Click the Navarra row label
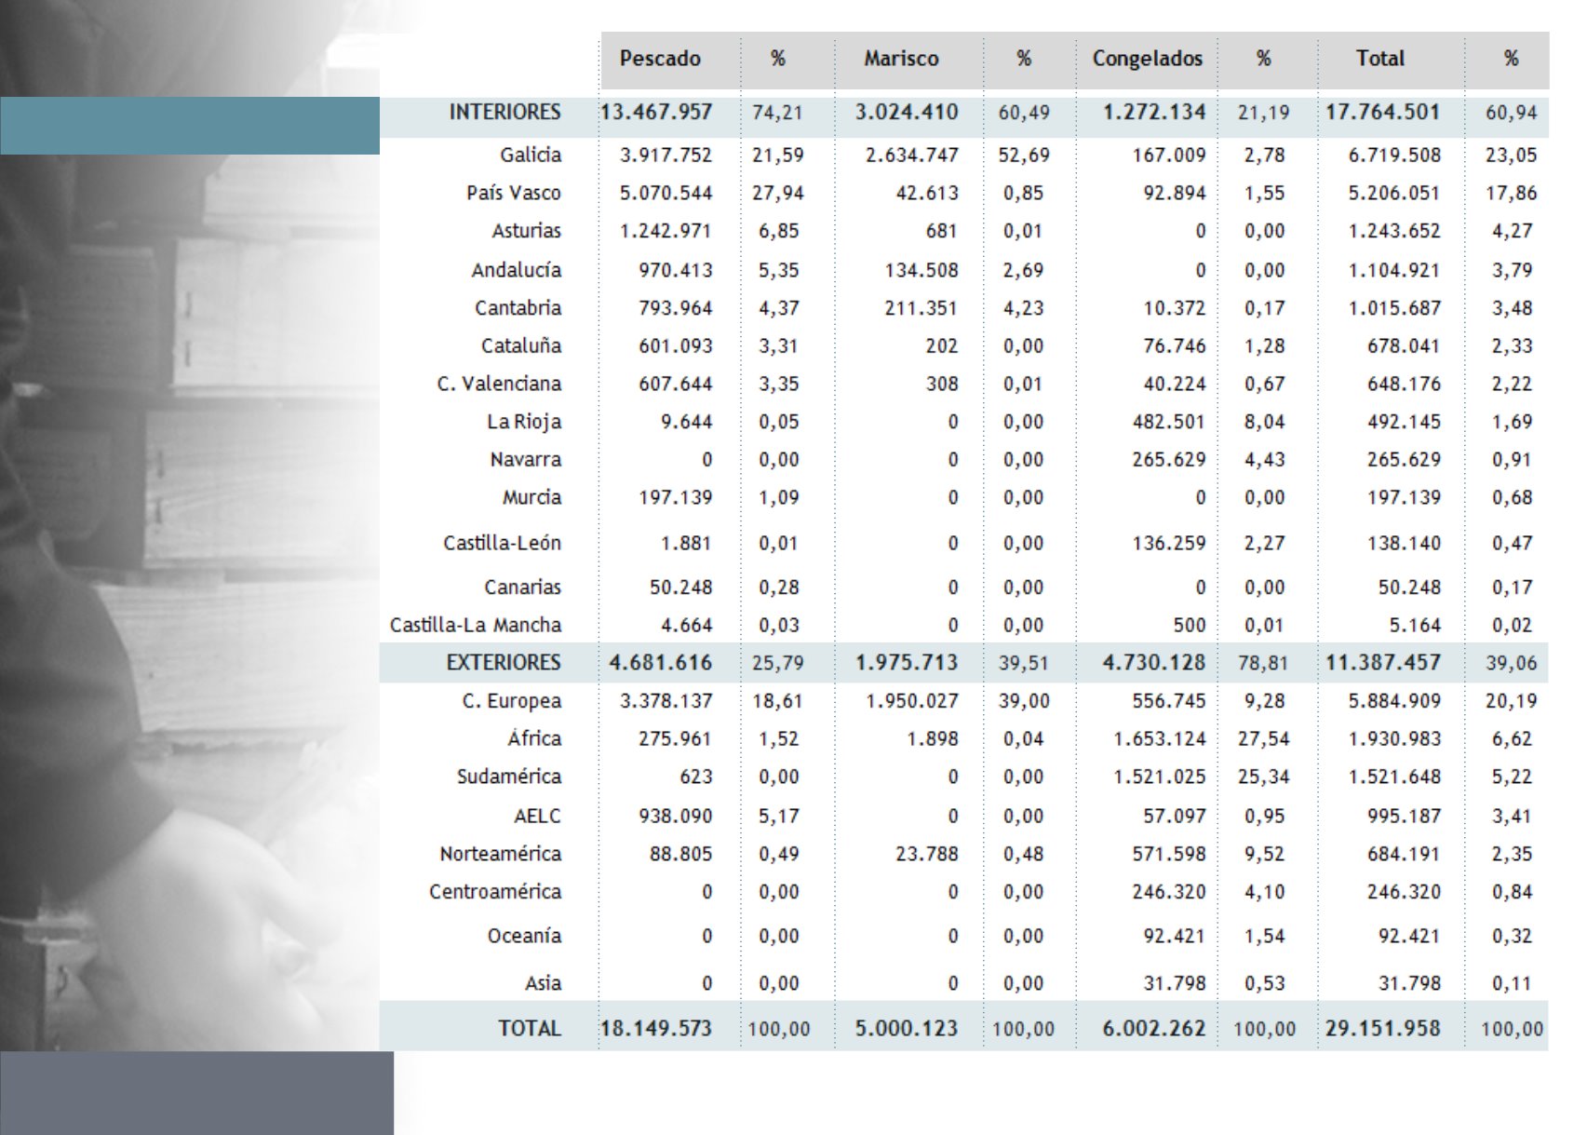This screenshot has width=1587, height=1135. tap(526, 459)
